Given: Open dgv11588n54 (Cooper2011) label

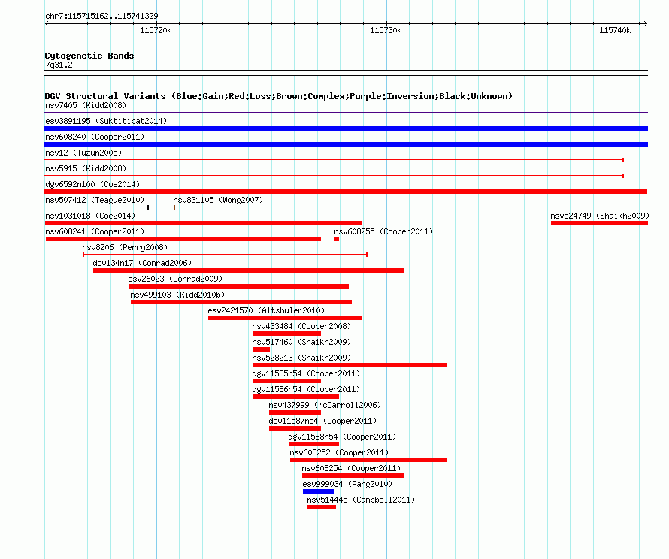Looking at the screenshot, I should pos(342,437).
